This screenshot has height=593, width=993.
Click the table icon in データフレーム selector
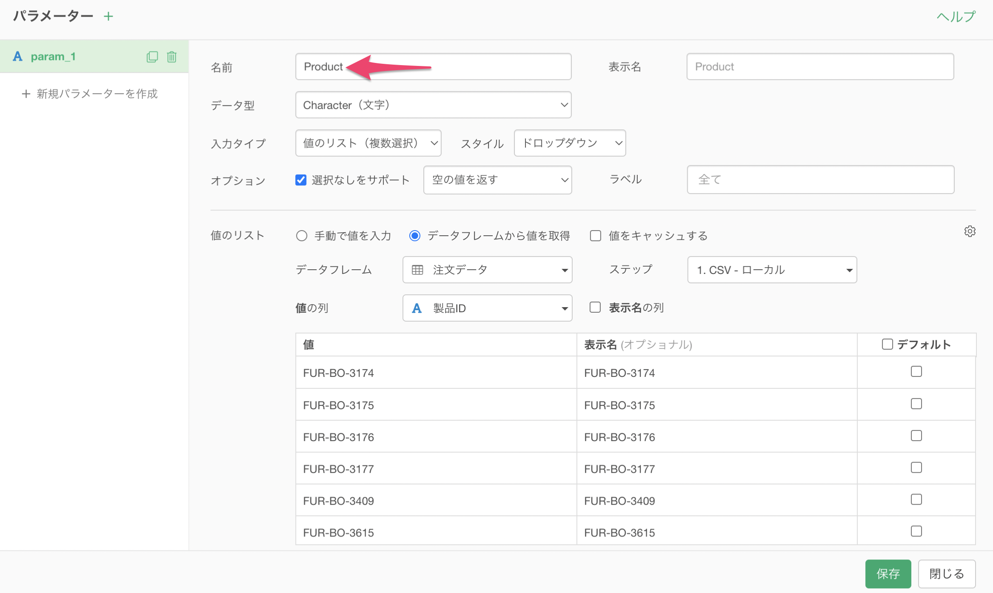[x=417, y=270]
